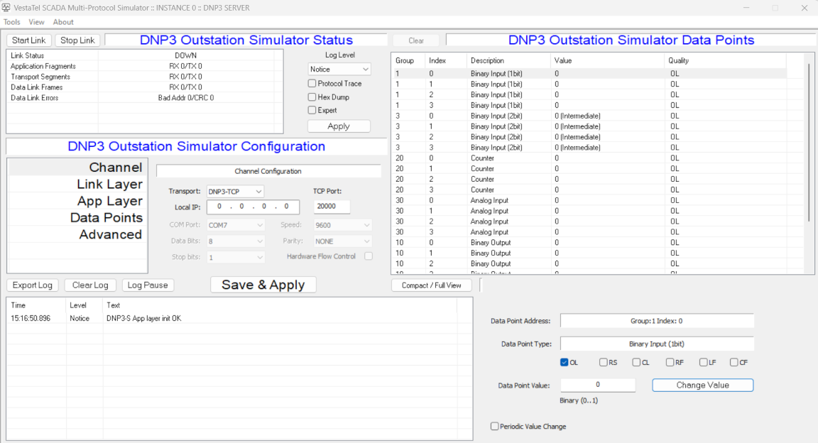Open the Transport DNP3-TCP dropdown

coord(235,191)
